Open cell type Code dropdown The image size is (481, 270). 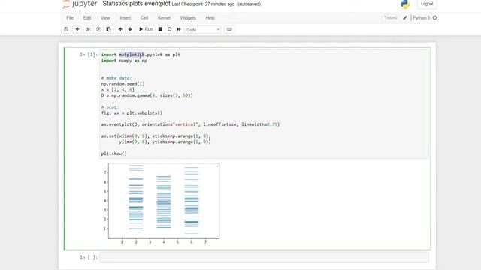click(x=203, y=30)
